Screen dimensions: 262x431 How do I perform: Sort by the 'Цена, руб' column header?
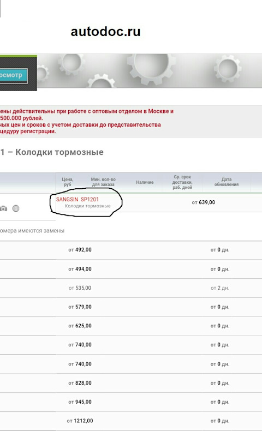tap(67, 182)
